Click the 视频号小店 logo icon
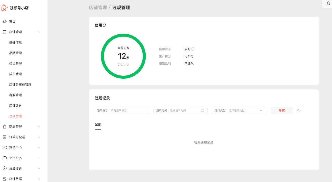This screenshot has height=182, width=332. point(5,8)
